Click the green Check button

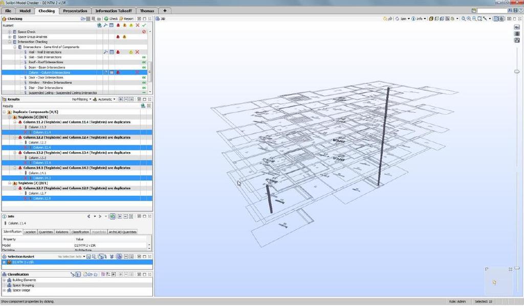tap(111, 19)
